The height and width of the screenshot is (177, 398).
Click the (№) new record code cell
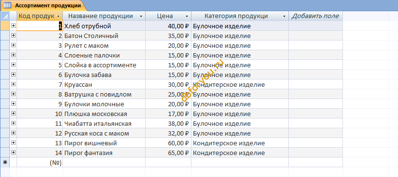(39, 162)
